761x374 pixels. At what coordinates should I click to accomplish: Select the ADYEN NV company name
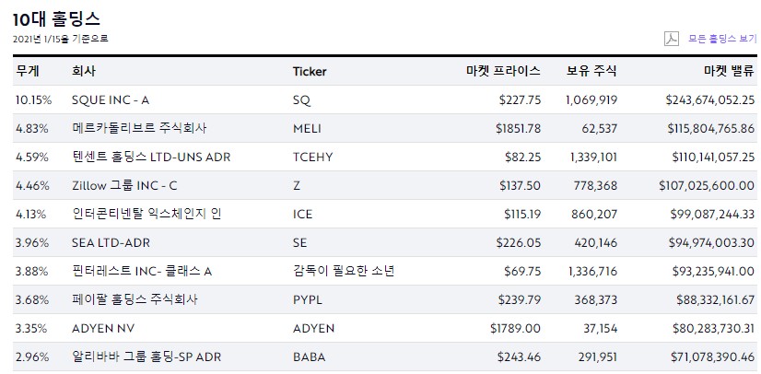click(x=103, y=329)
